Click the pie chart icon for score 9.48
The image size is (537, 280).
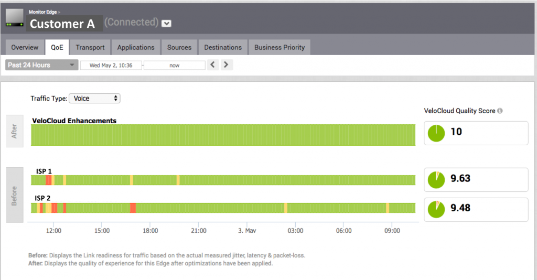(436, 210)
